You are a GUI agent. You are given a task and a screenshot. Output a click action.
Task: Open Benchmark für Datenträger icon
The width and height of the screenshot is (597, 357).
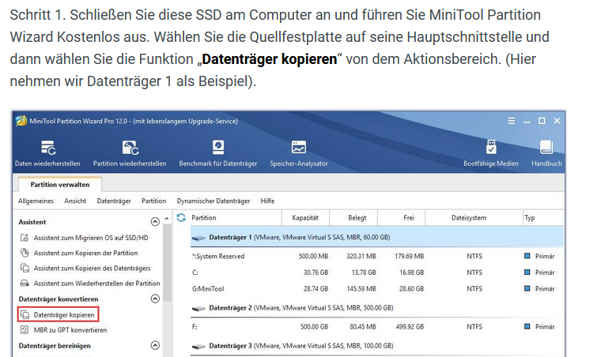[218, 147]
